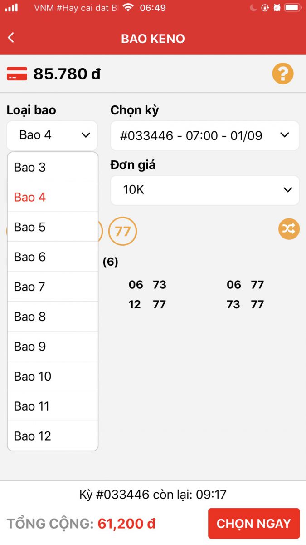This screenshot has width=306, height=545.
Task: Select Bao 5 option
Action: [53, 227]
